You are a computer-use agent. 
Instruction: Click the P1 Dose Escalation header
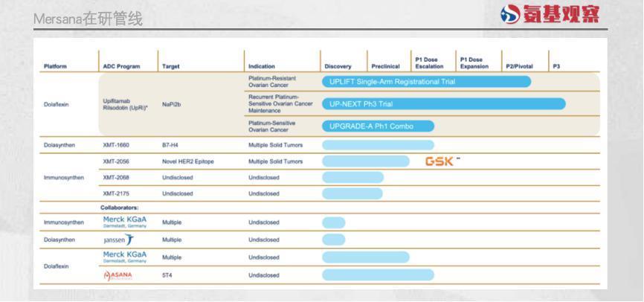click(429, 63)
